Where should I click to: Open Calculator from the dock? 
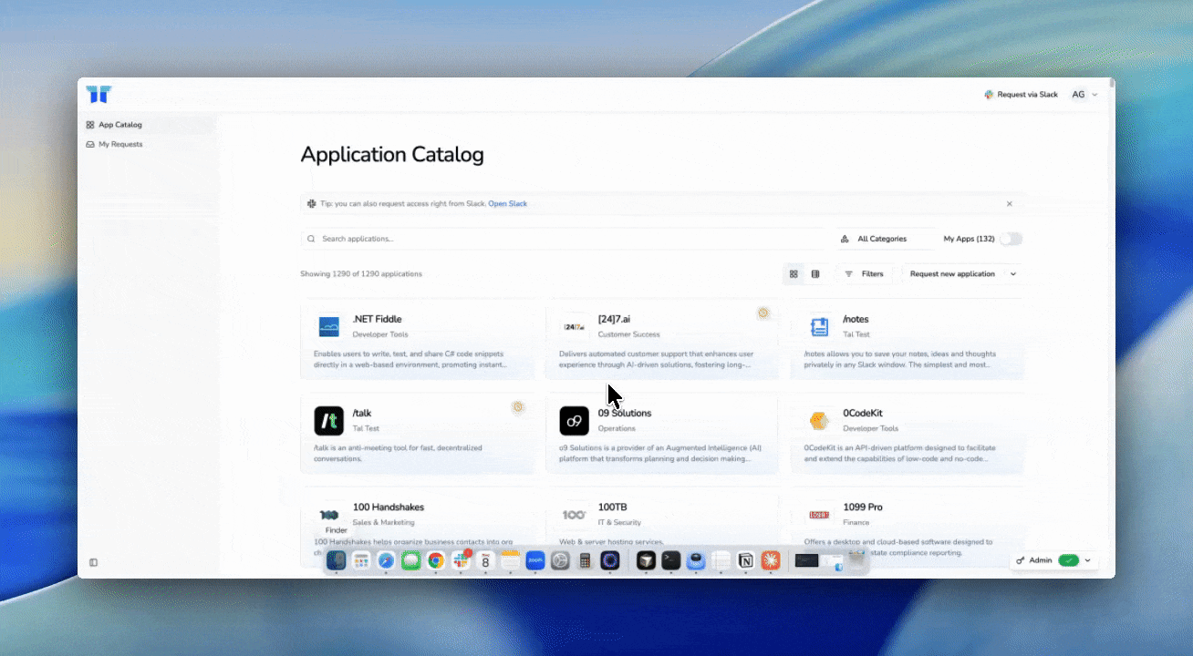[x=586, y=561]
